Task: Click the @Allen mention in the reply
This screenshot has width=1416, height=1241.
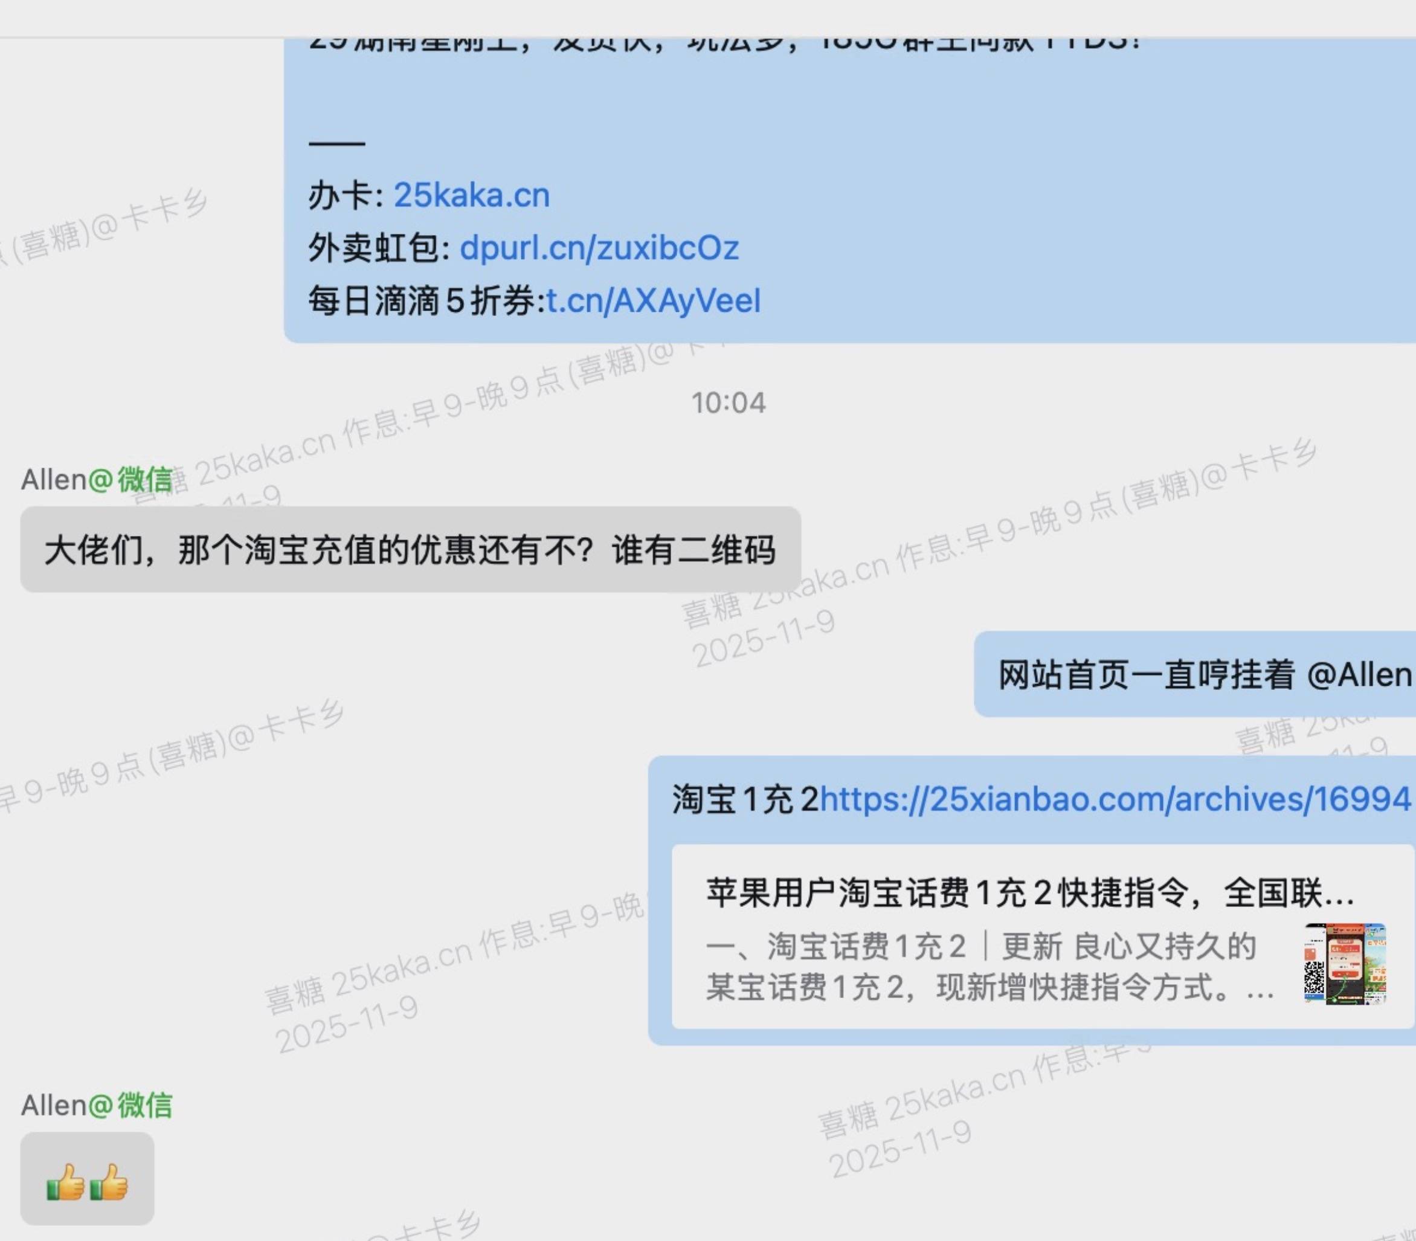Action: click(1359, 674)
